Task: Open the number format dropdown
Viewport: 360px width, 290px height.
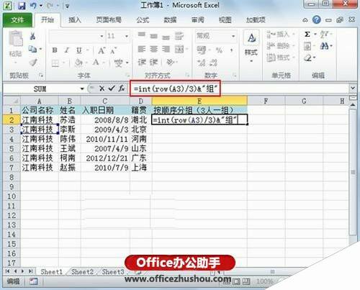Action: tap(233, 36)
